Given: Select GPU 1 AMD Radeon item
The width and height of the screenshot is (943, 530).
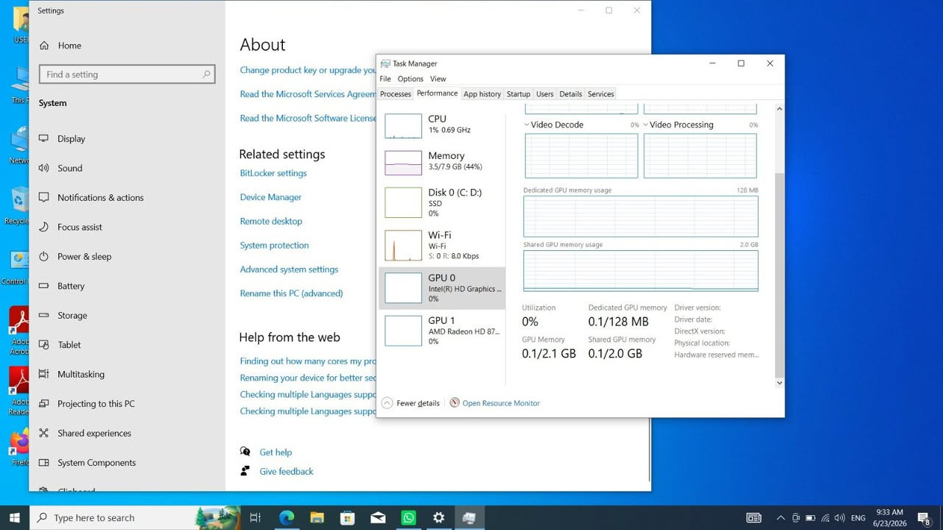Looking at the screenshot, I should point(442,331).
